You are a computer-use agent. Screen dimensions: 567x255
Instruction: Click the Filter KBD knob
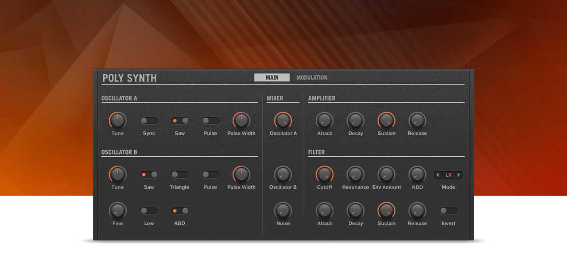click(417, 174)
